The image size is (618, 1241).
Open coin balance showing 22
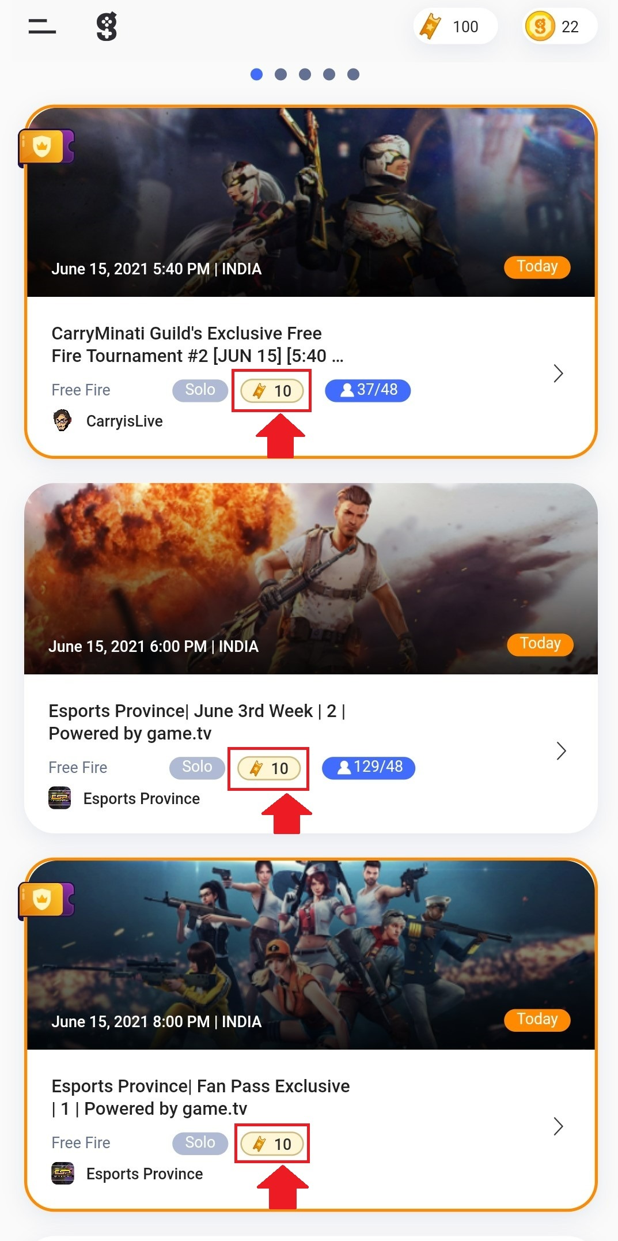559,27
